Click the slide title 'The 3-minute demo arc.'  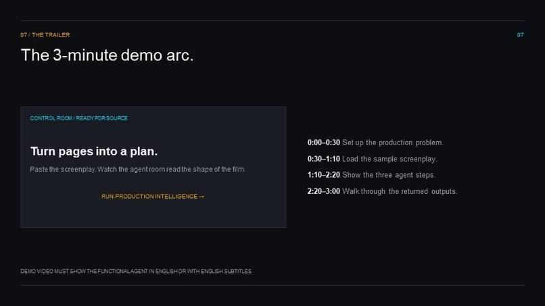[x=107, y=55]
